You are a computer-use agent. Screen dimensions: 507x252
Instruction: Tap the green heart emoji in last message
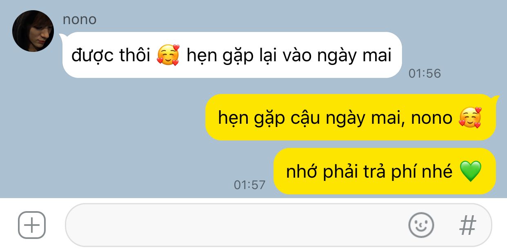pyautogui.click(x=470, y=172)
